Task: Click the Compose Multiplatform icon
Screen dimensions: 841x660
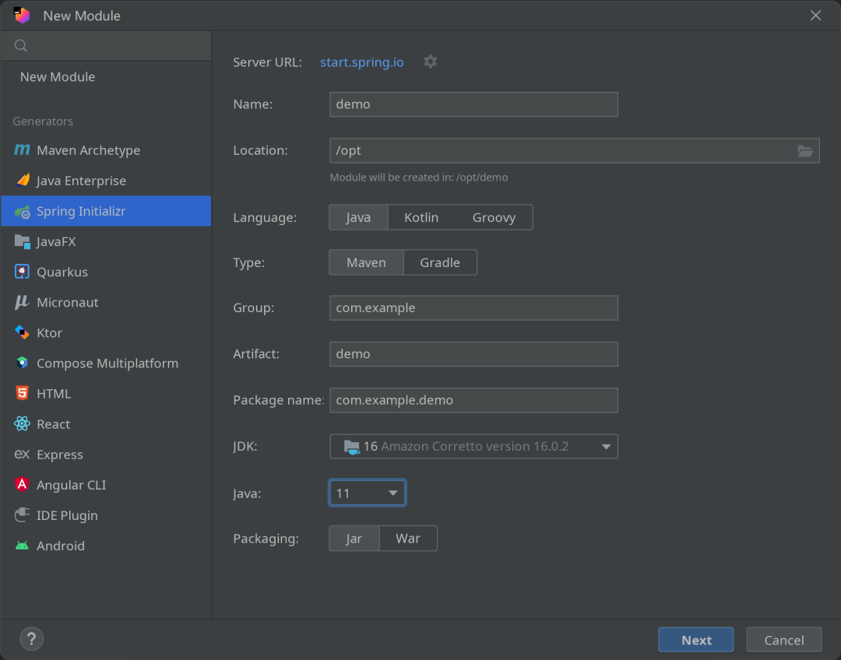Action: (x=22, y=363)
